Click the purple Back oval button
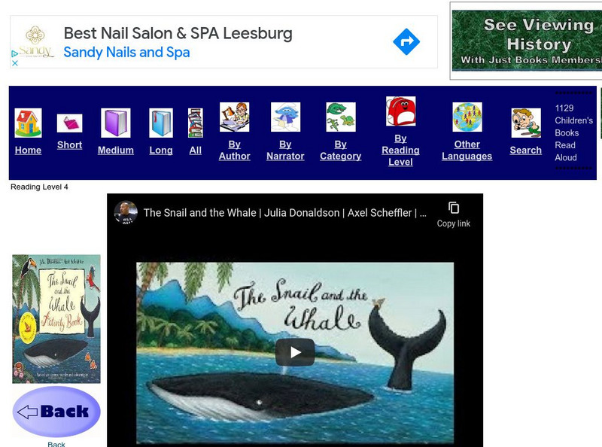The width and height of the screenshot is (602, 447). tap(56, 412)
